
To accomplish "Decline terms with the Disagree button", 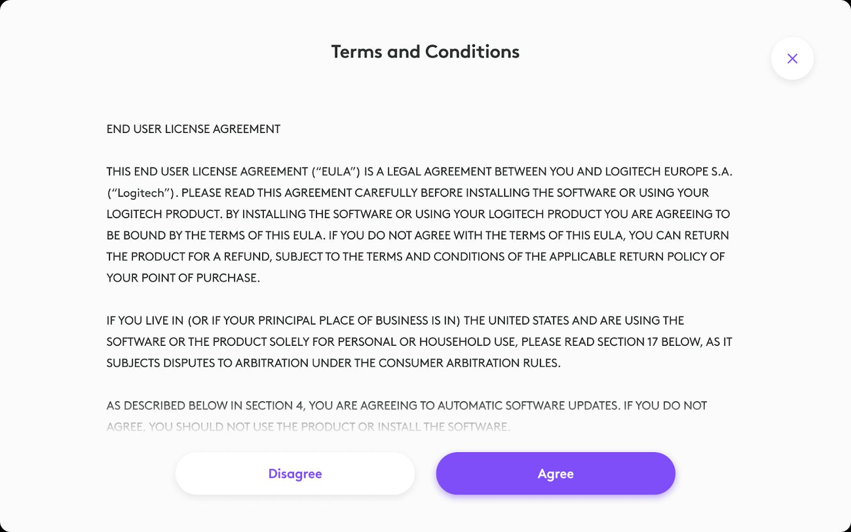I will tap(295, 473).
